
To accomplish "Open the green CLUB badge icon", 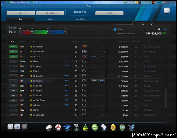I will tap(122, 127).
